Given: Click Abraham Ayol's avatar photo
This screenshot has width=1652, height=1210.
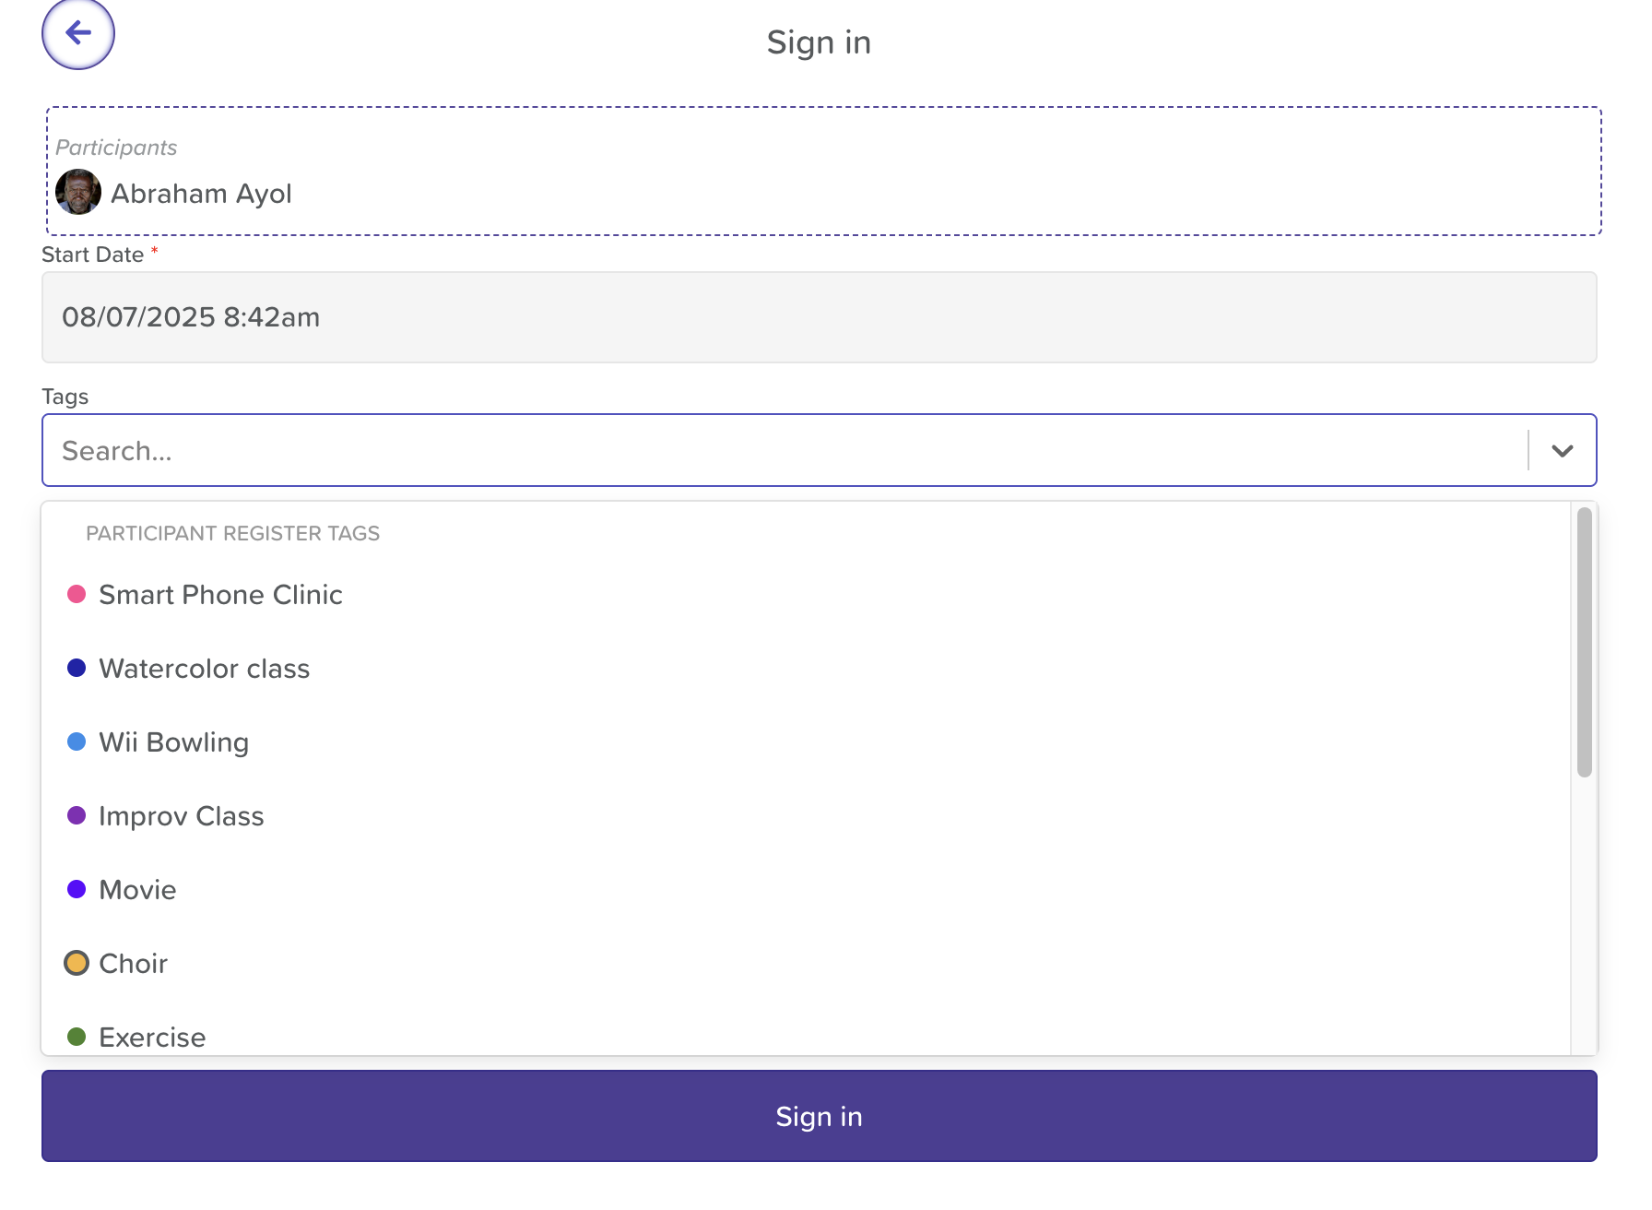Looking at the screenshot, I should 78,192.
